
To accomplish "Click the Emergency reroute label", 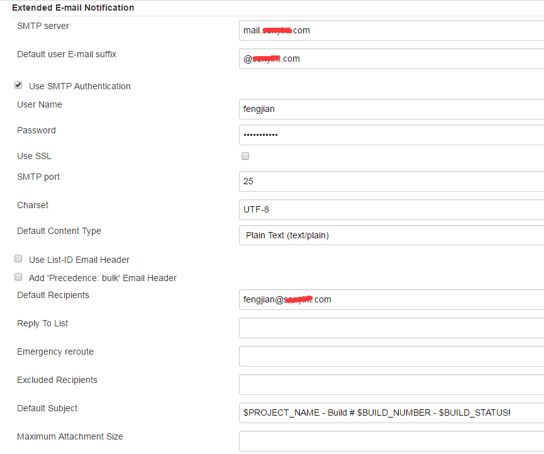I will pos(55,352).
